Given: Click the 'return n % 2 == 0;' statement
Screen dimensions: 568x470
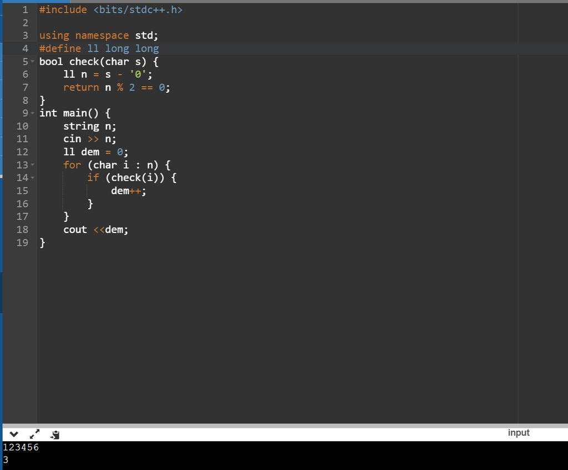Looking at the screenshot, I should tap(116, 87).
